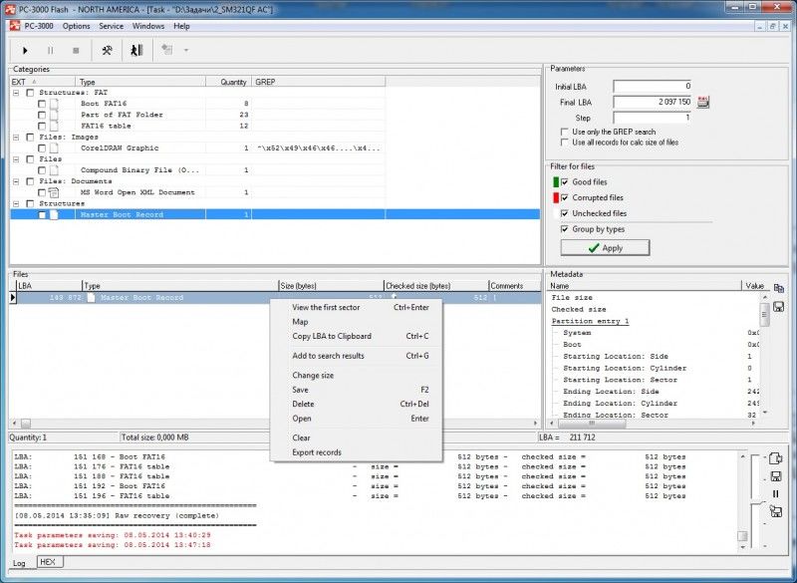Image resolution: width=797 pixels, height=583 pixels.
Task: Click the green check icon on Apply
Action: coord(593,248)
